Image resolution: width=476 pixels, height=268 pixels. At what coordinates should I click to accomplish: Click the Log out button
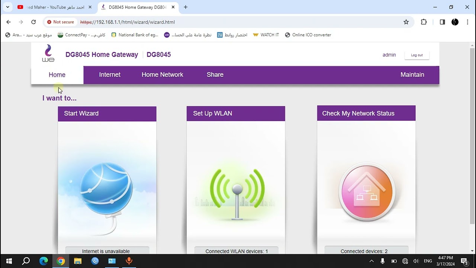417,55
